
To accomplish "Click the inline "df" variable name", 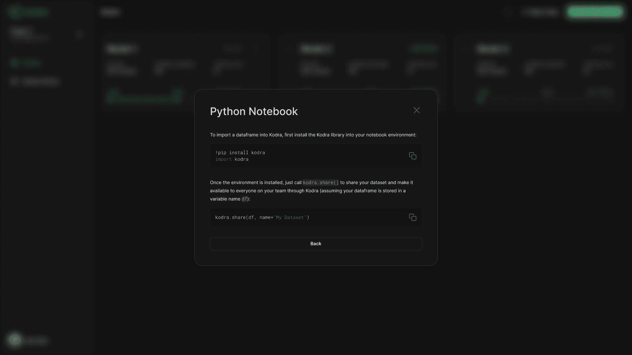I will (244, 199).
